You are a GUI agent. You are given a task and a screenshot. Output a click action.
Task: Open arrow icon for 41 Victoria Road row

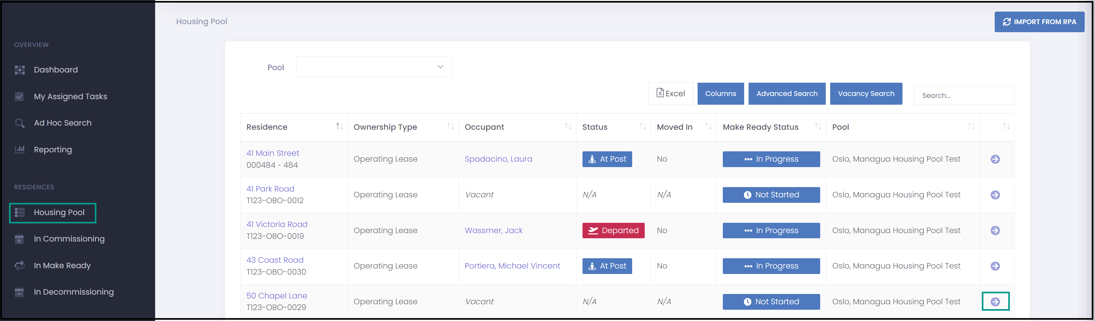point(995,231)
